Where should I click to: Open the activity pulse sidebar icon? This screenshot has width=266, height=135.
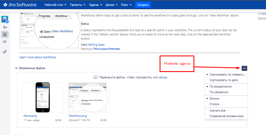[x=5, y=27]
